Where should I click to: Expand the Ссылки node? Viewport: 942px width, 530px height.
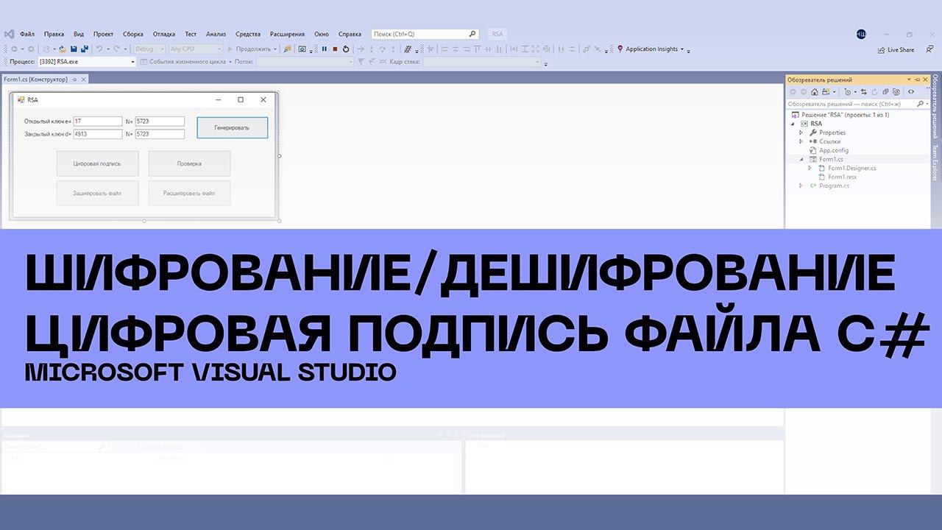tap(801, 141)
